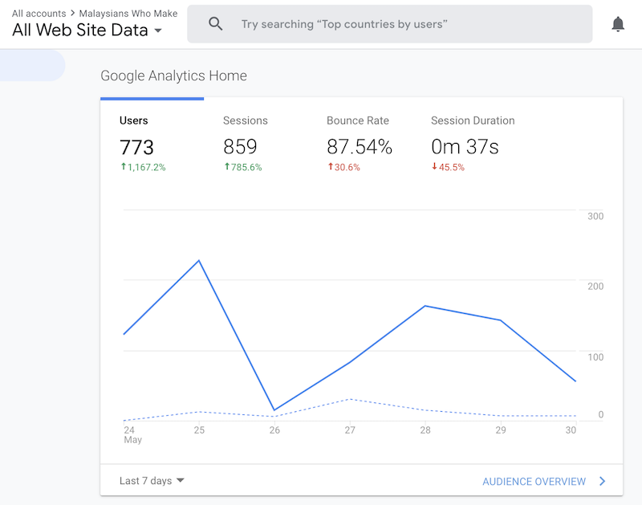
Task: Click the All accounts breadcrumb
Action: click(39, 14)
